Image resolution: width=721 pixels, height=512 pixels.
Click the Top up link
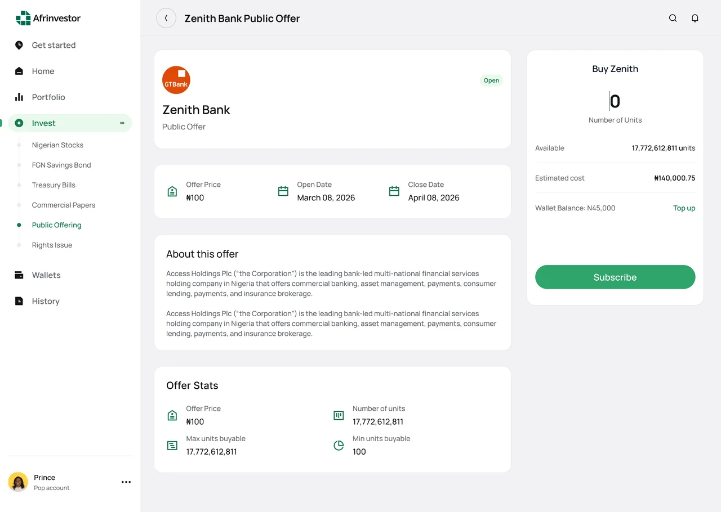click(x=684, y=208)
